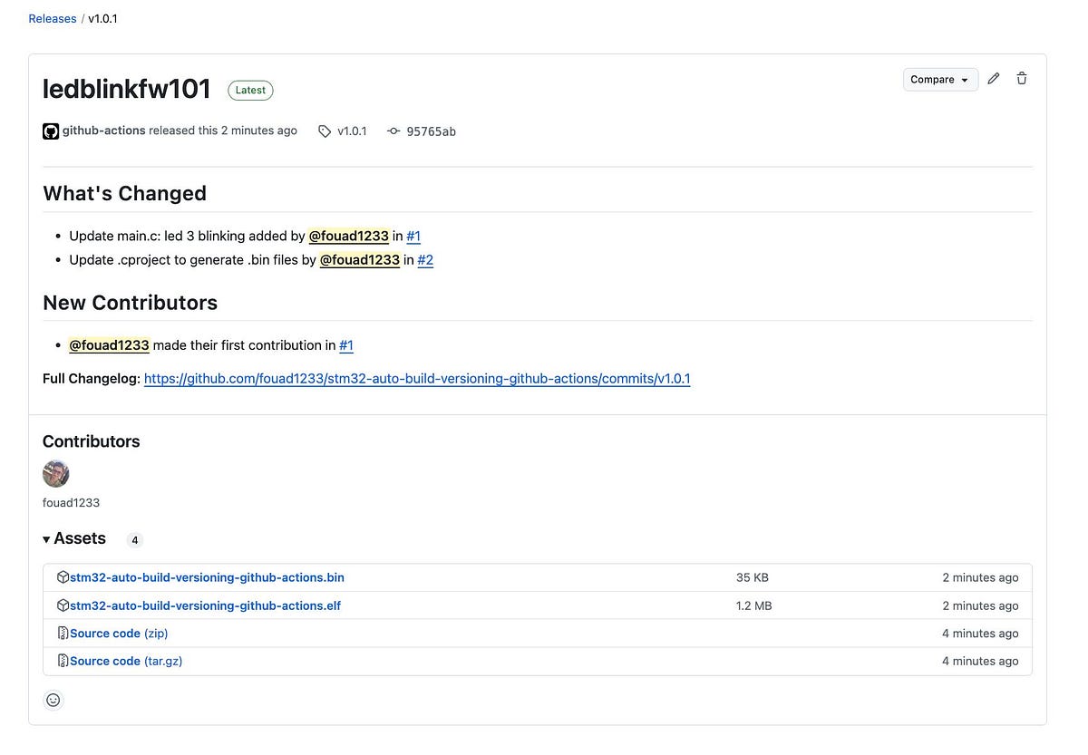Click the file icon beside Source code (zip)
Screen dimensions: 1088x755
pyautogui.click(x=63, y=633)
